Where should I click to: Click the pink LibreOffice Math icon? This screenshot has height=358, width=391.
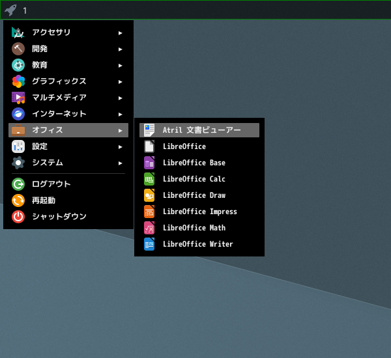[x=149, y=228]
